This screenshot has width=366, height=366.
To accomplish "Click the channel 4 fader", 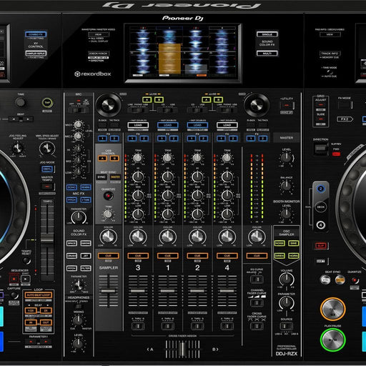I will (227, 291).
